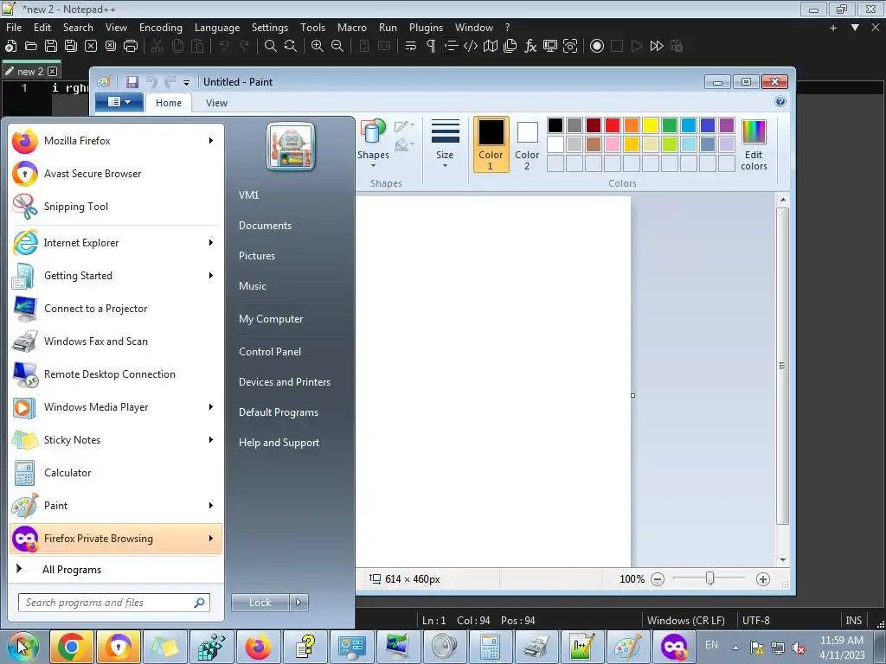Screen dimensions: 886x664
Task: Click Search programs and files box
Action: (x=113, y=603)
